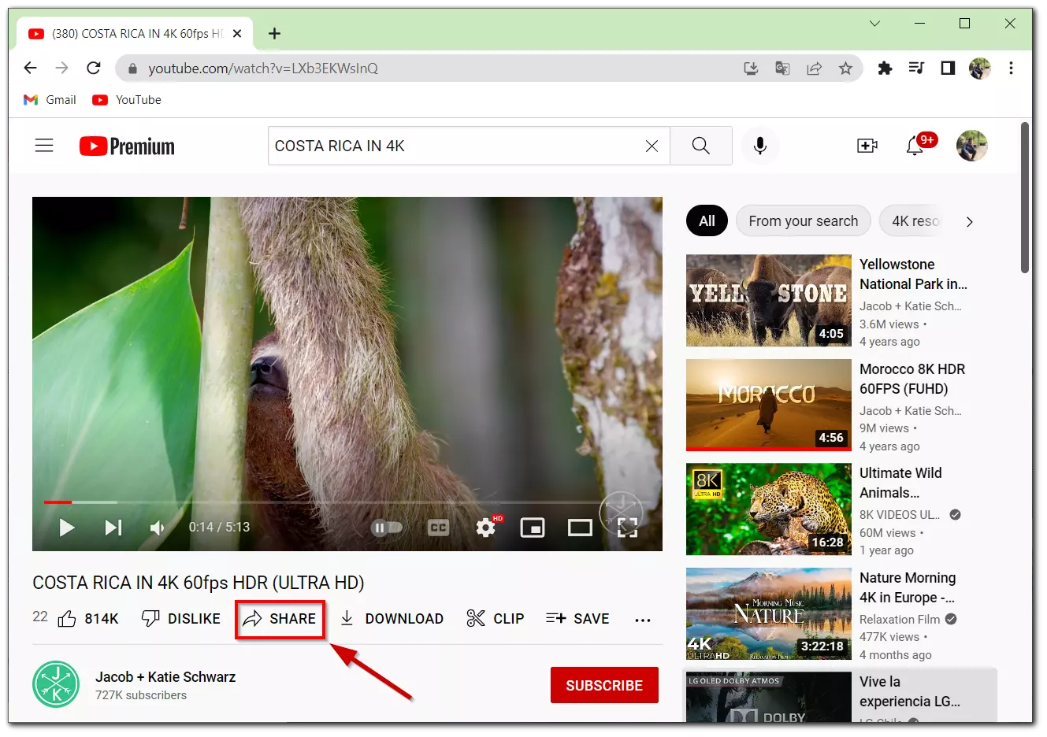This screenshot has height=737, width=1047.
Task: Select the From your search chip
Action: pos(803,221)
